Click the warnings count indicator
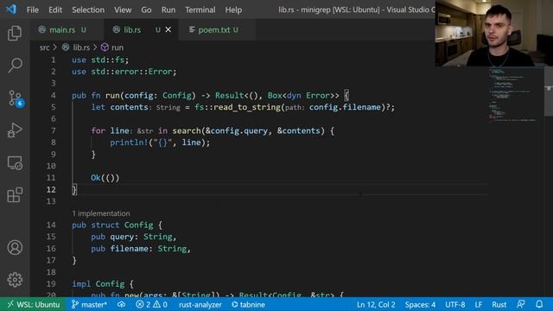The height and width of the screenshot is (311, 553). tap(160, 304)
